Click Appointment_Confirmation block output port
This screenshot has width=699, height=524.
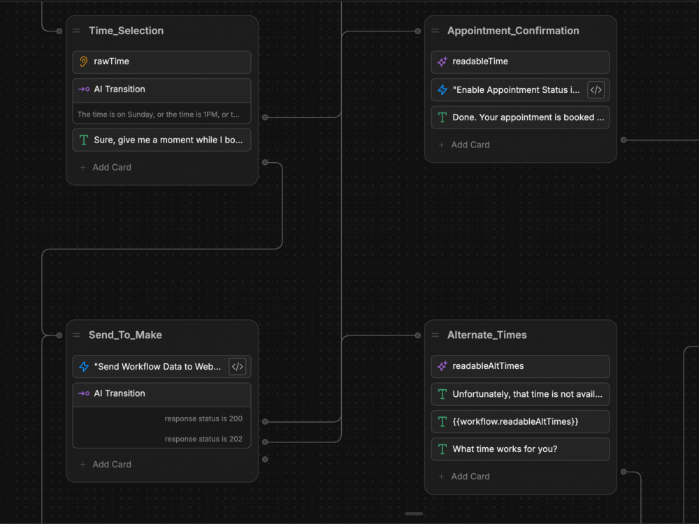point(624,140)
